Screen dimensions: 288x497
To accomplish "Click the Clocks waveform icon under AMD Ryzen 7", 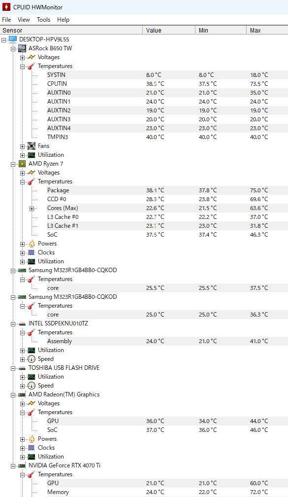I will coord(32,252).
